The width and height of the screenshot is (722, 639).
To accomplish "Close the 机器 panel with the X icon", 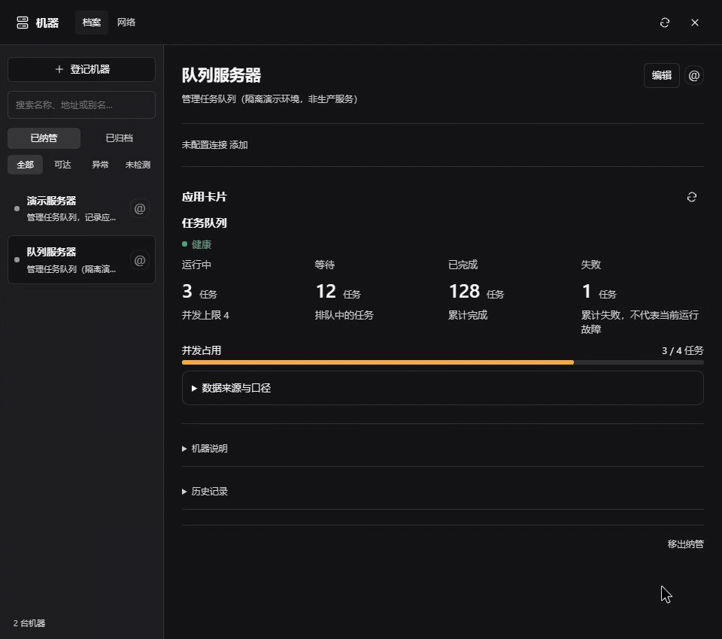I will [695, 23].
